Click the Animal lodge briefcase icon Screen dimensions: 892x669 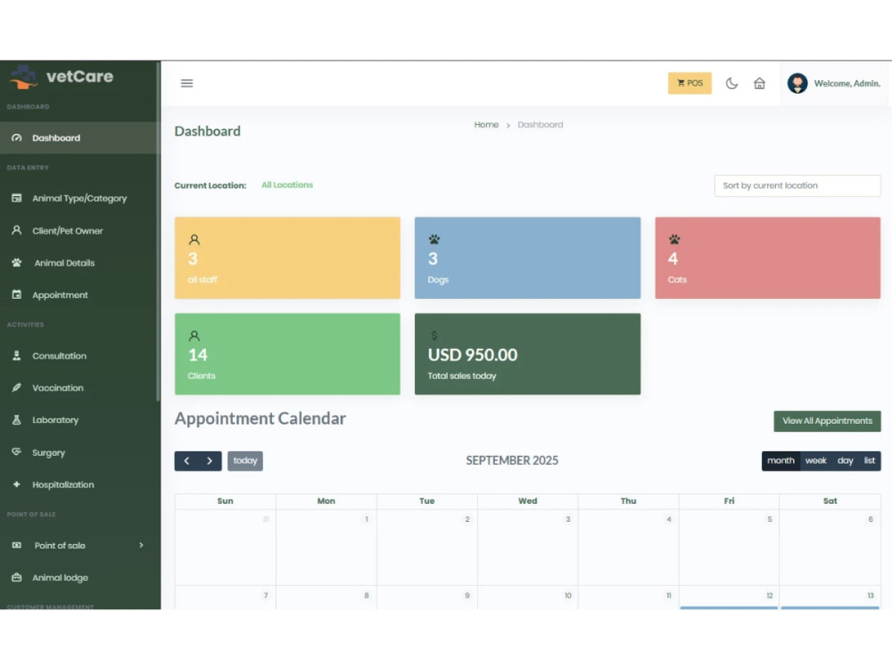[16, 577]
